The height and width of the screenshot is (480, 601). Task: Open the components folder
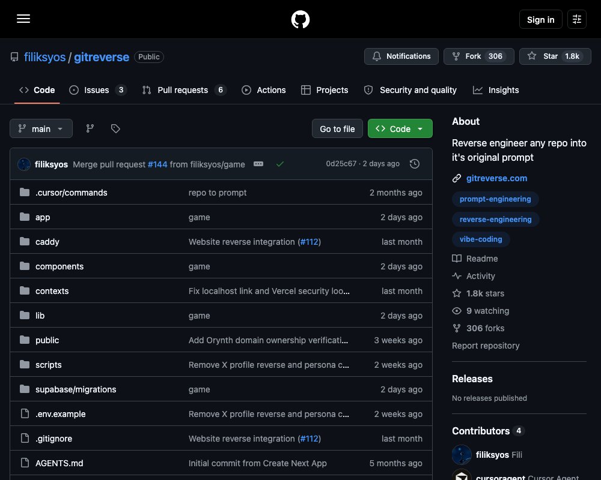pyautogui.click(x=59, y=266)
